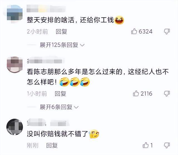The height and width of the screenshot is (155, 178).
Task: Reply to the comment posted 刚刚
Action: pos(52,145)
